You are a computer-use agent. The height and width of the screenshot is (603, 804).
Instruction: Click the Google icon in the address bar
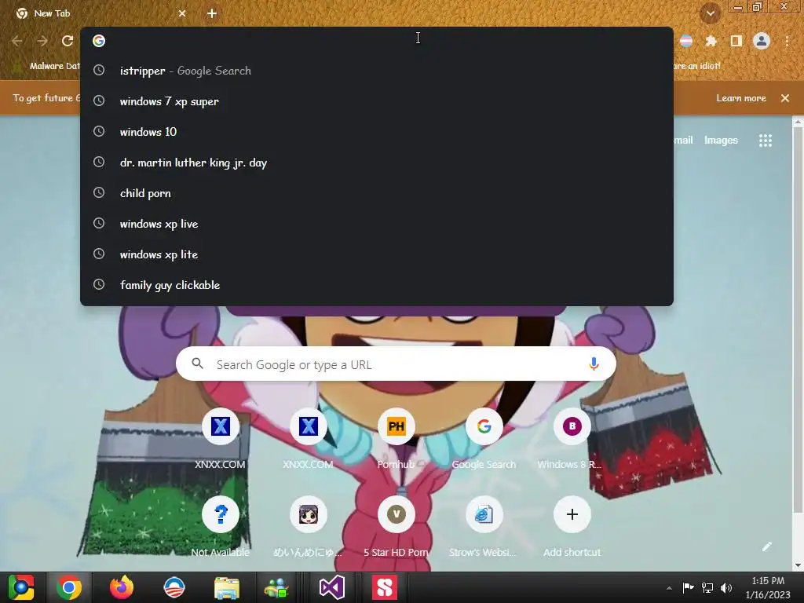pos(99,41)
